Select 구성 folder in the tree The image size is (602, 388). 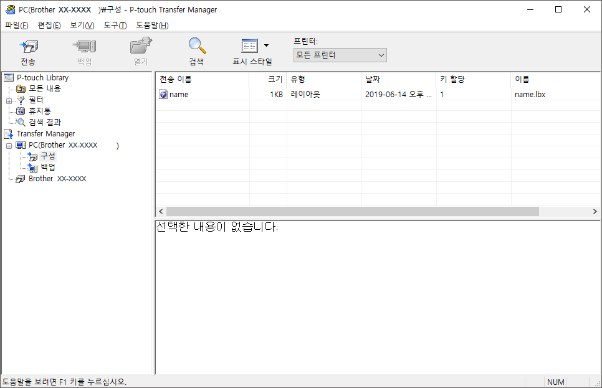coord(48,156)
